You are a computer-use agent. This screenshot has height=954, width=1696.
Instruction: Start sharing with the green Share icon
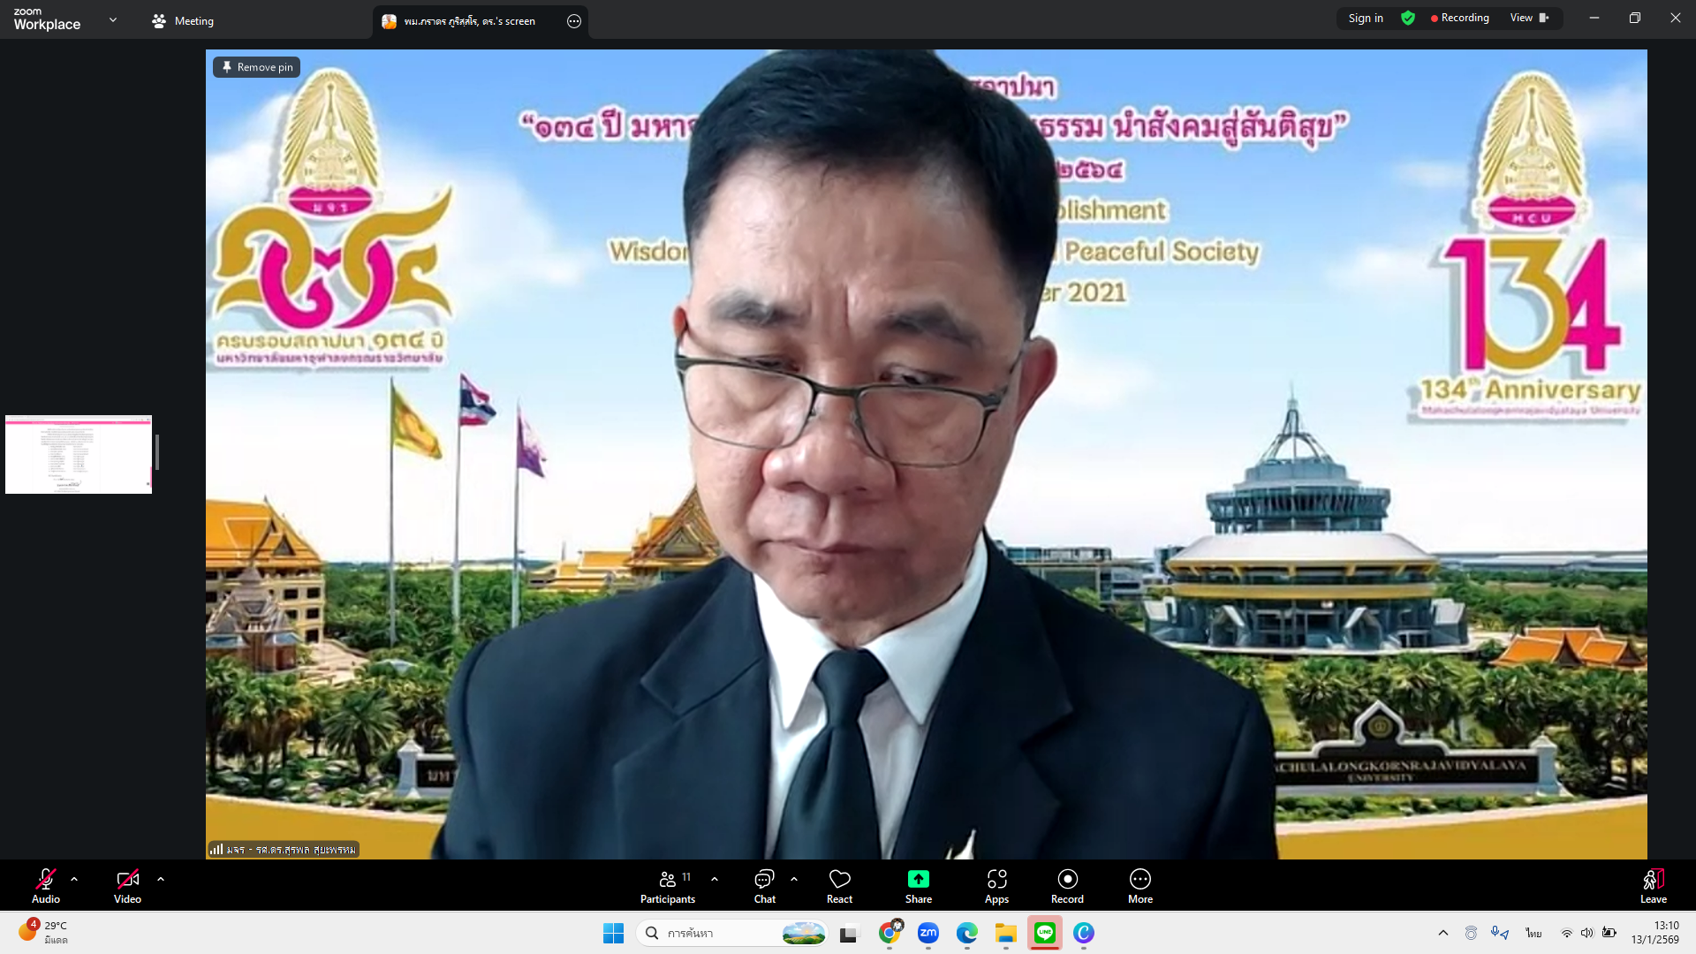[918, 879]
